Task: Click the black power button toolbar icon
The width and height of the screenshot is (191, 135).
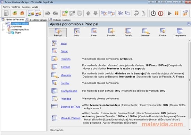Action: [x=153, y=13]
